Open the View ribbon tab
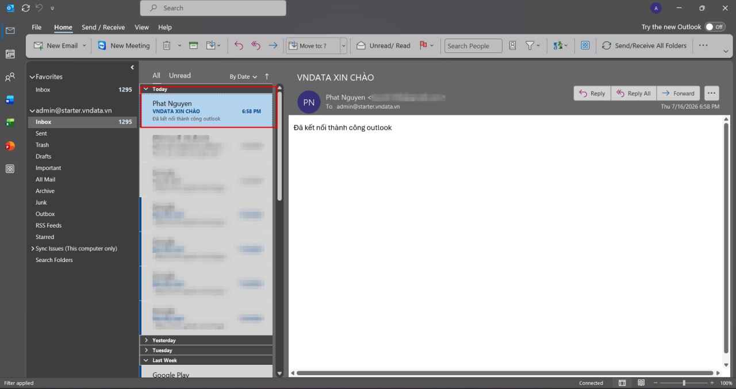This screenshot has height=389, width=736. tap(141, 27)
